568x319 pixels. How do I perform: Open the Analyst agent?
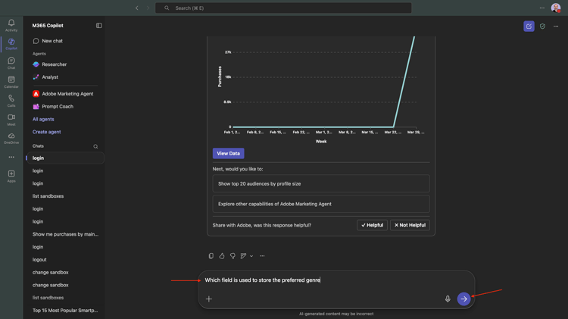click(x=50, y=77)
